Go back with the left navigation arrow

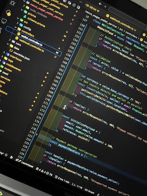[100, 4]
